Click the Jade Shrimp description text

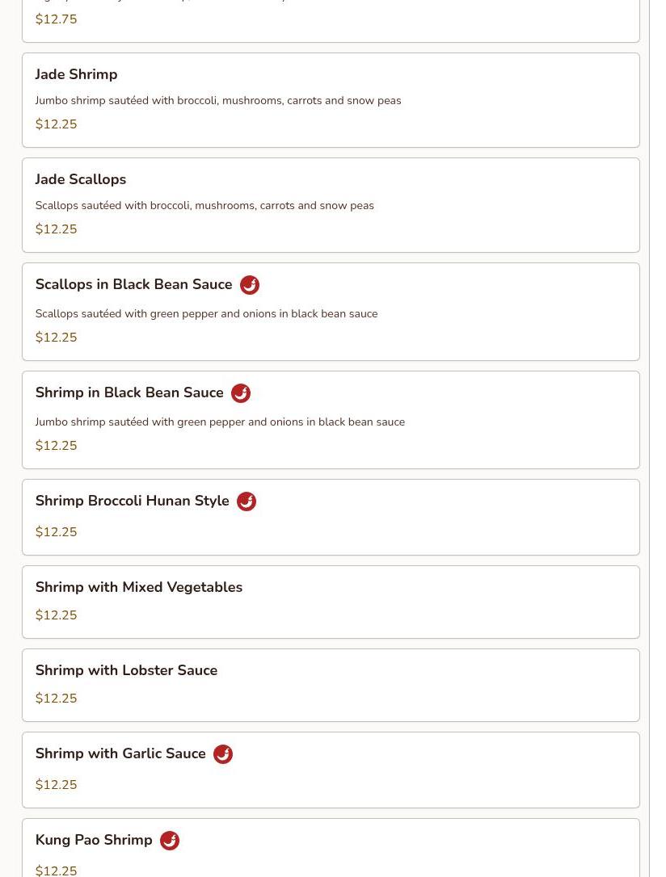tap(218, 101)
